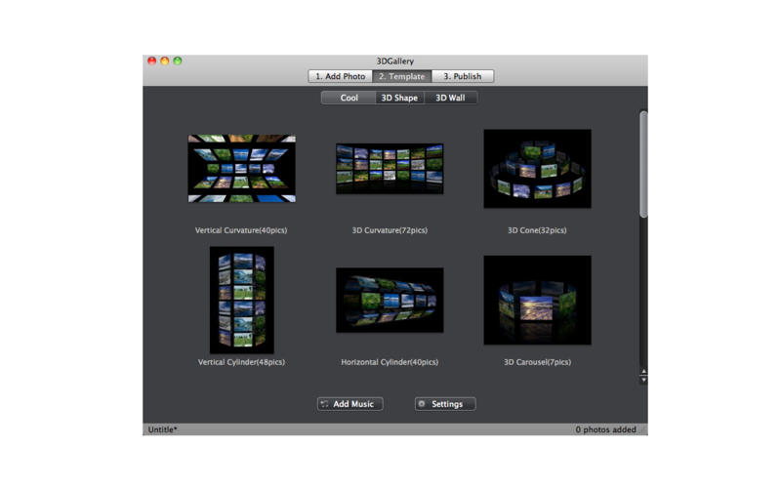Click the Add Music button

pyautogui.click(x=350, y=404)
